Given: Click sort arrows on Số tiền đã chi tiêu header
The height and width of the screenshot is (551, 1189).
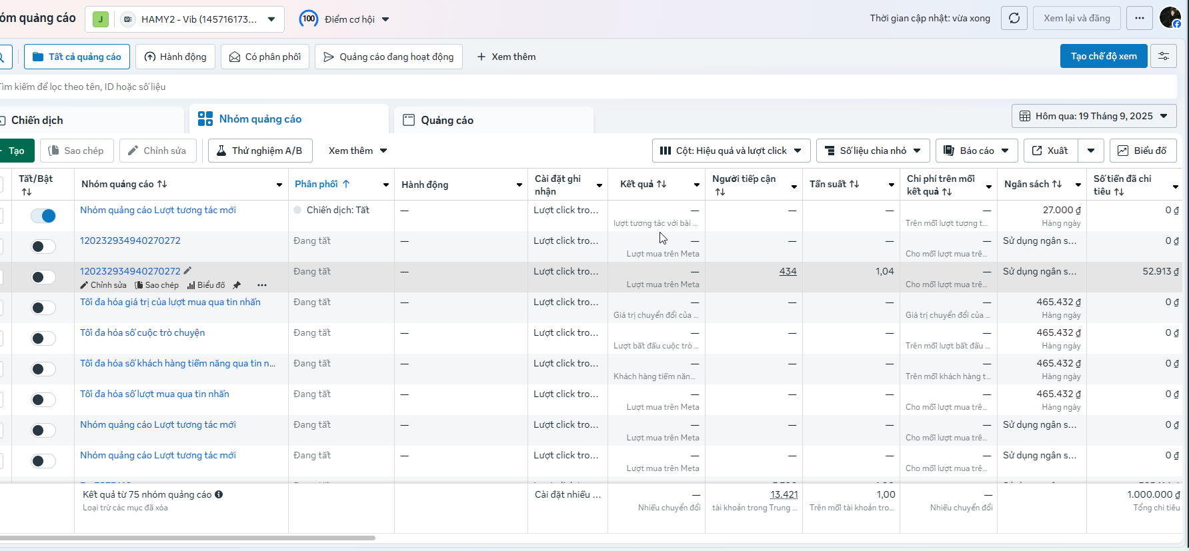Looking at the screenshot, I should (x=1119, y=192).
